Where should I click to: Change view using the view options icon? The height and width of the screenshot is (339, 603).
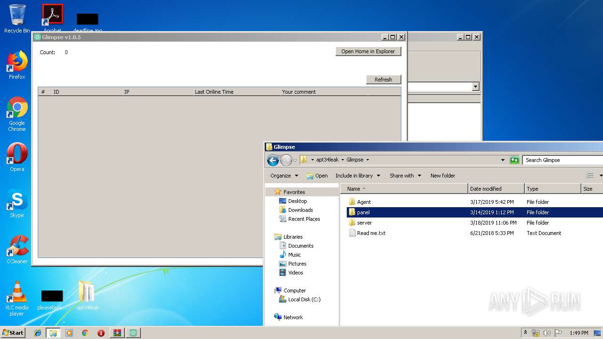point(589,176)
